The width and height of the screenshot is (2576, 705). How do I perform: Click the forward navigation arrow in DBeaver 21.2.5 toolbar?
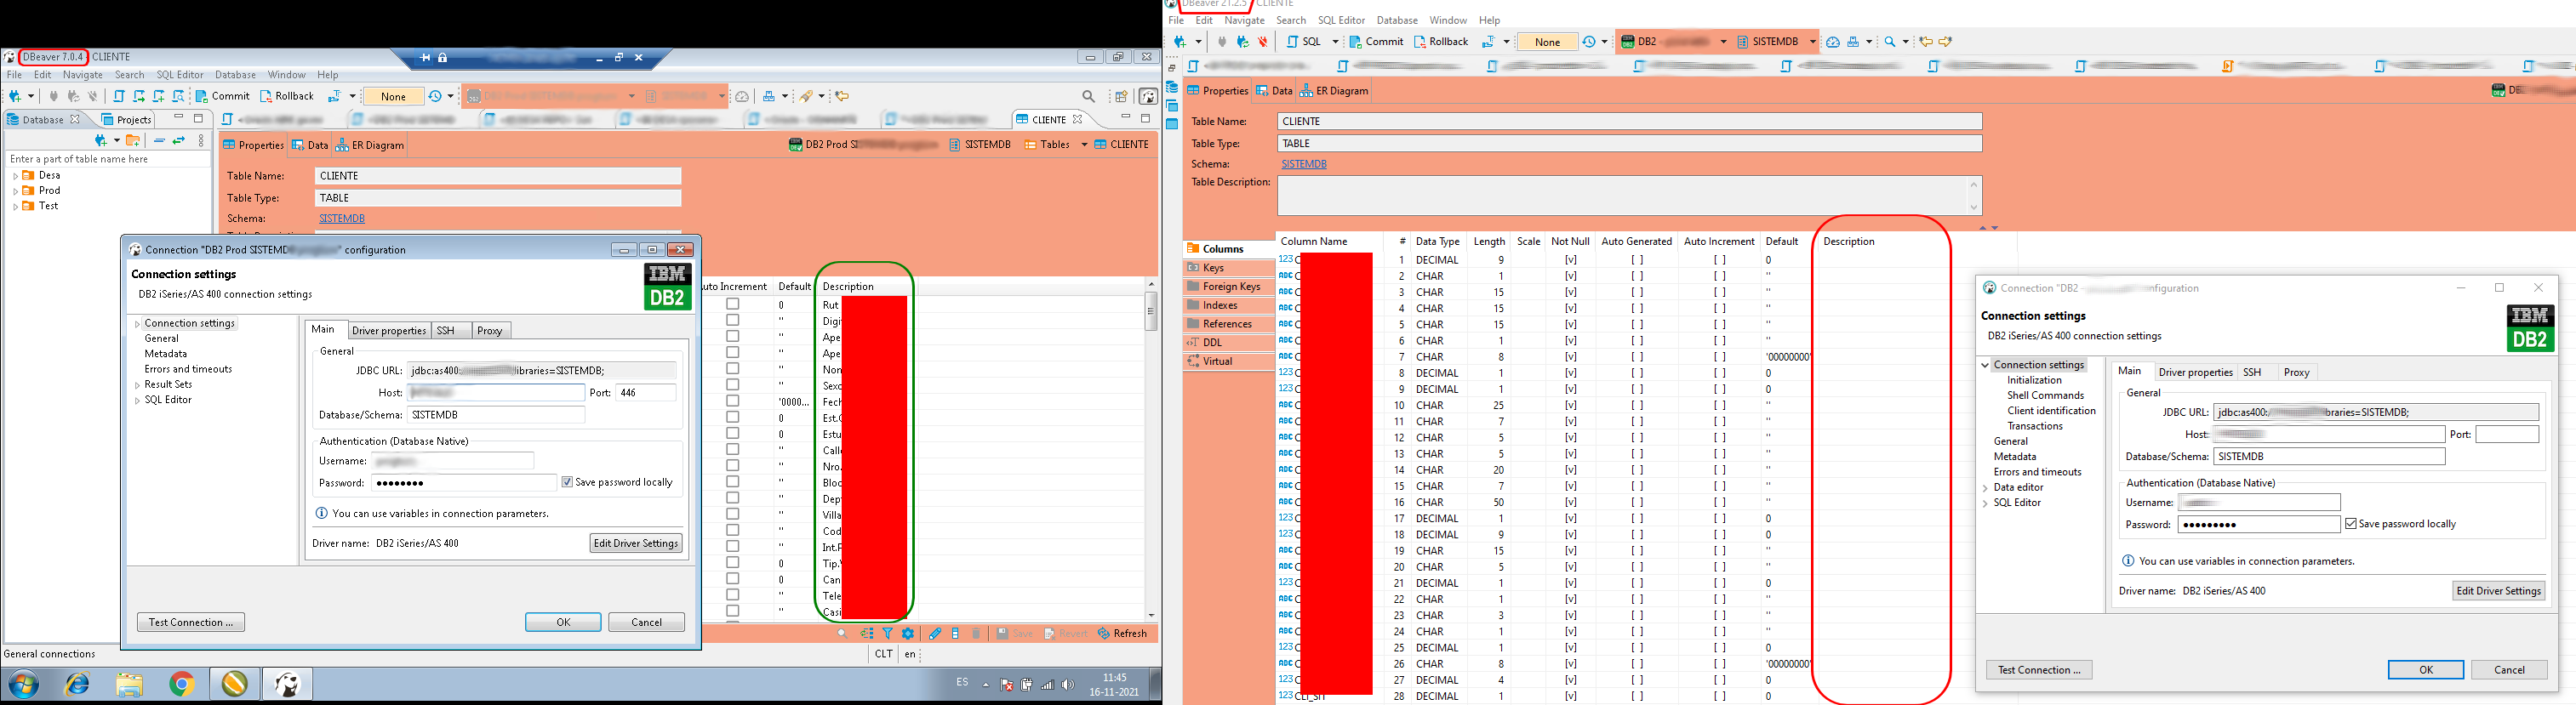coord(1945,42)
